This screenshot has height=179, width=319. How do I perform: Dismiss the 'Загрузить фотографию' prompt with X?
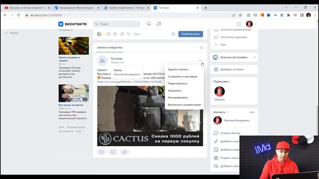(x=255, y=58)
